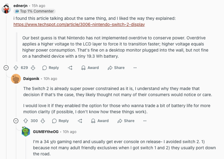Downvote ednerjn's 629-point comment
The image size is (224, 159).
click(33, 68)
